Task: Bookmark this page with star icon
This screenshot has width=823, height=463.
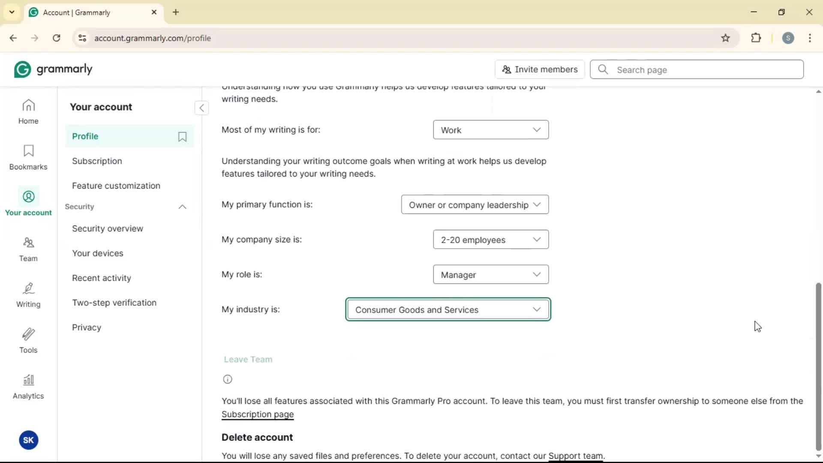Action: (725, 38)
